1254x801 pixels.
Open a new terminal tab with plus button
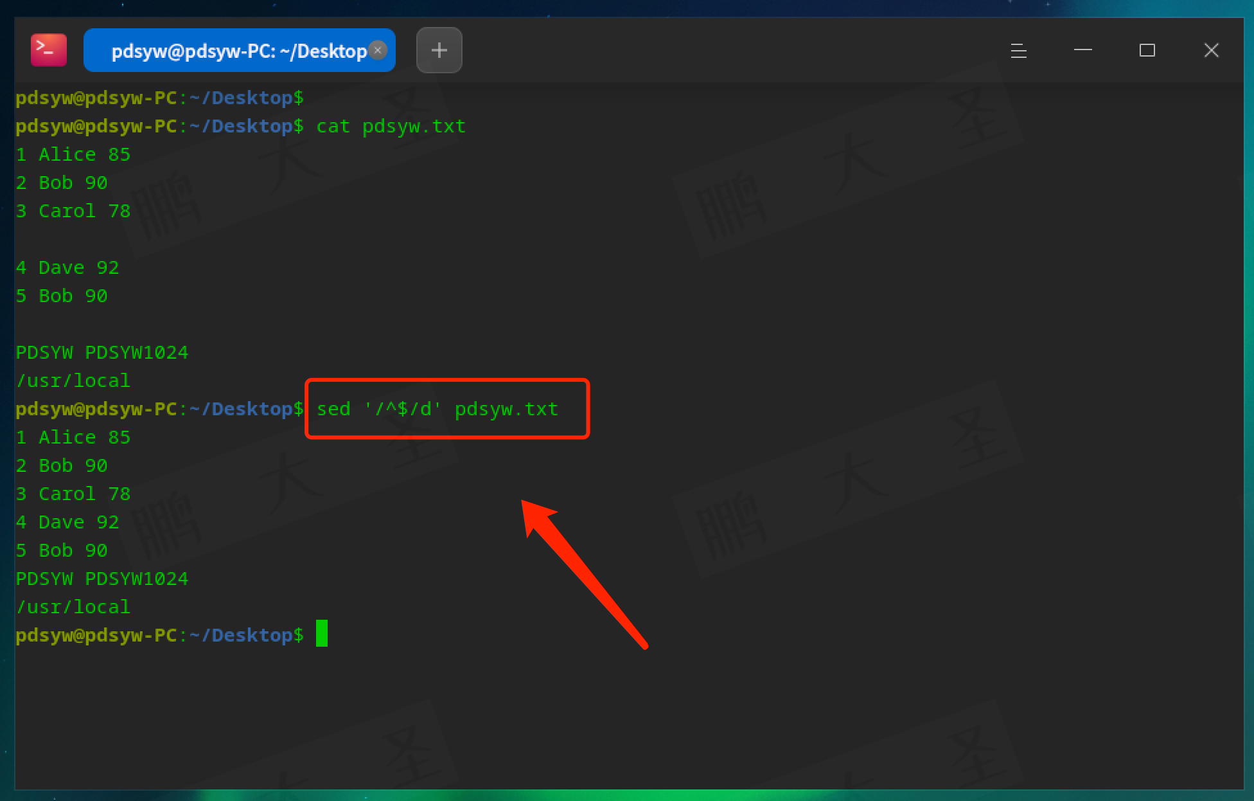pos(439,50)
